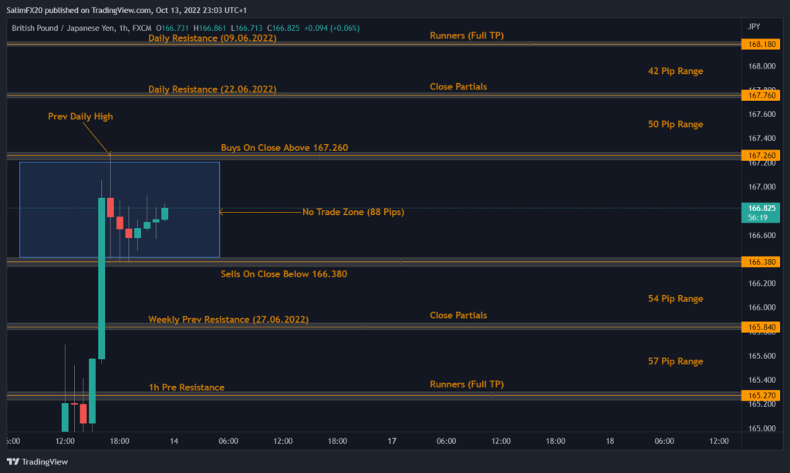This screenshot has height=473, width=790.
Task: Select the Daily Resistance (09.06.2022) label
Action: coord(212,39)
